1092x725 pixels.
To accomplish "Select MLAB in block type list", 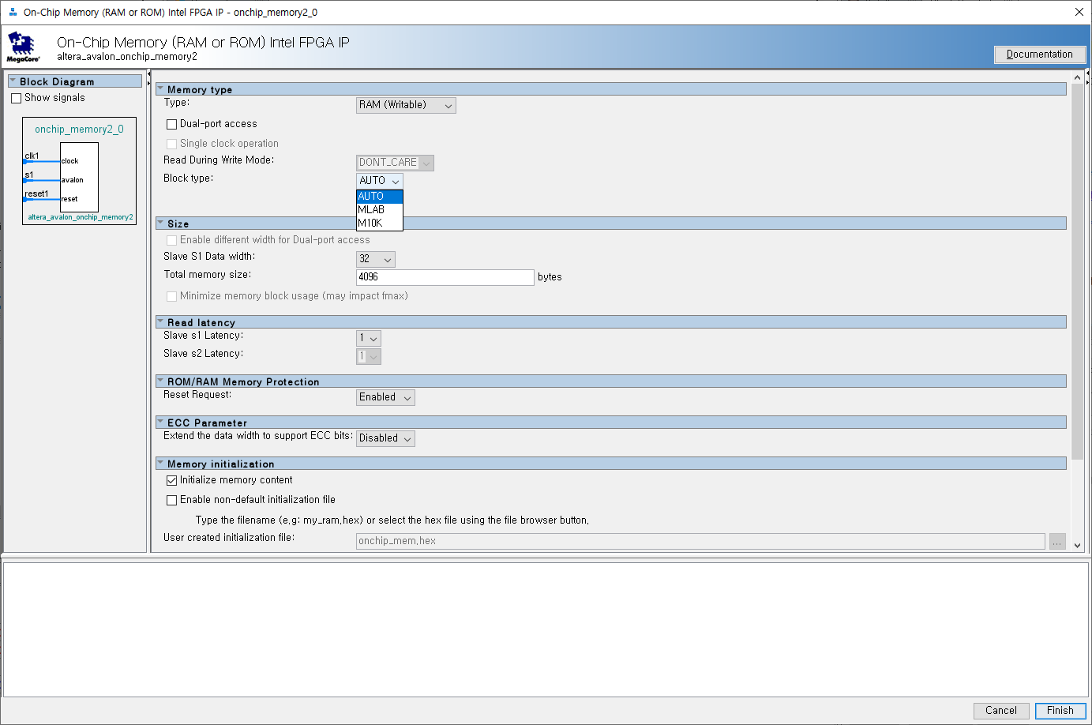I will tap(380, 209).
